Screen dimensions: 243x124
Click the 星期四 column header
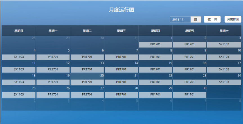tap(156, 31)
